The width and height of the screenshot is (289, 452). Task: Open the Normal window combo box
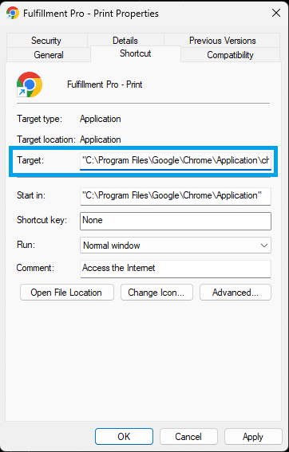176,246
